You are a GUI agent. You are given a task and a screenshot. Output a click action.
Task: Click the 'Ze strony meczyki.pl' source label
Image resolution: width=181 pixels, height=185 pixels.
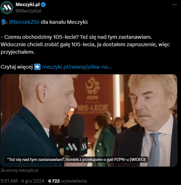tap(20, 170)
